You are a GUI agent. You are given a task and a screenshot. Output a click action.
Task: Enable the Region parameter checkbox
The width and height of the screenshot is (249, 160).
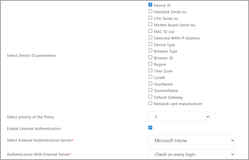click(x=150, y=64)
